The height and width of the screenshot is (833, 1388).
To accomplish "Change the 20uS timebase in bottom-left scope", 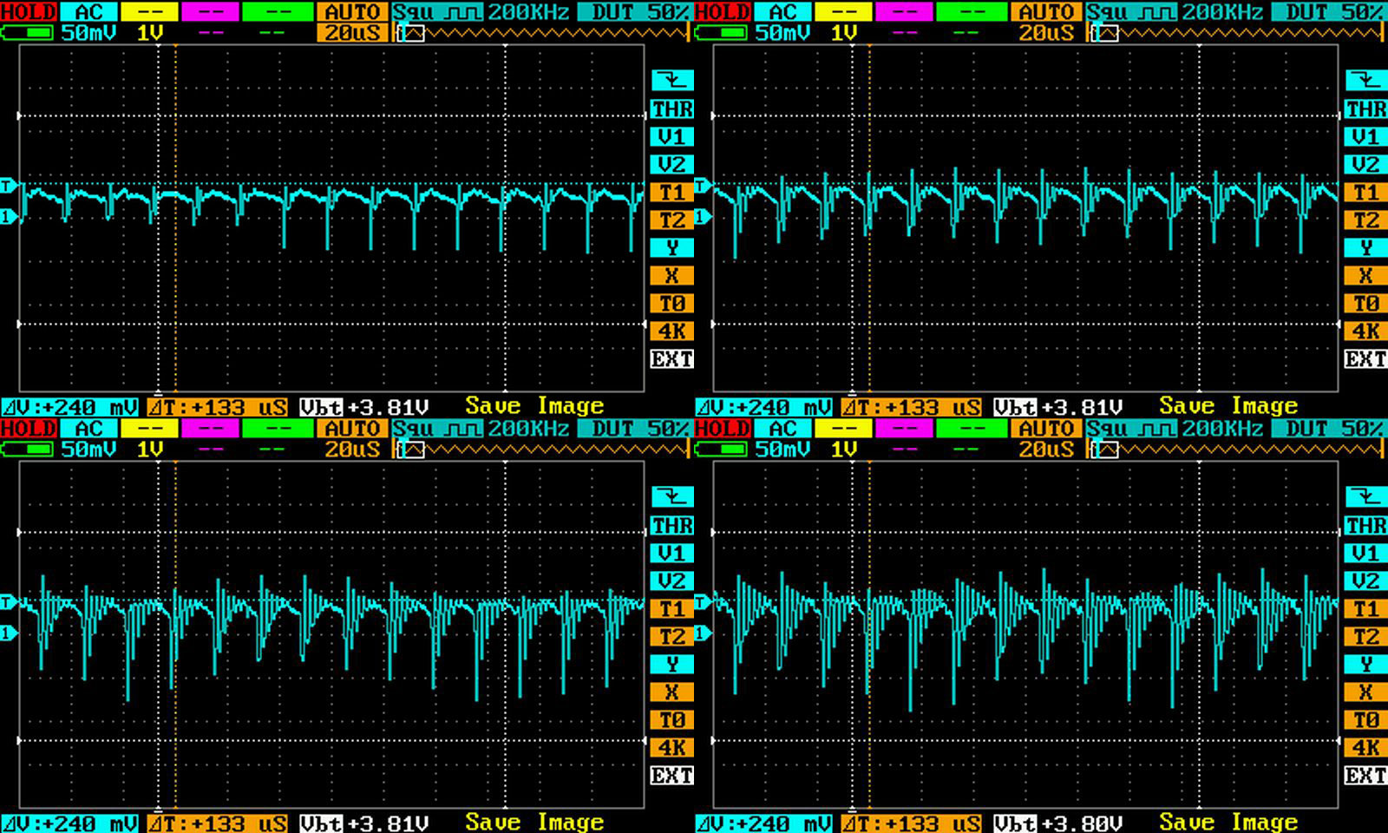I will click(x=351, y=449).
